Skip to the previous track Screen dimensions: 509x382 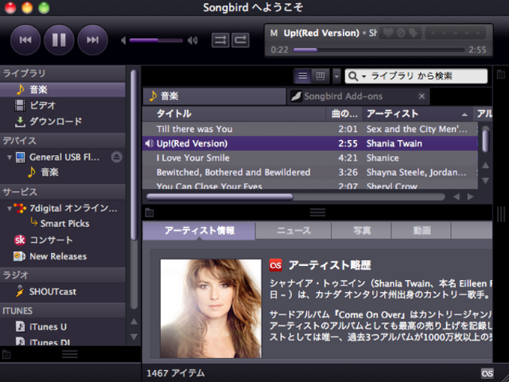click(x=25, y=40)
